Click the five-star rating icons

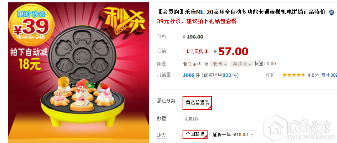(x=293, y=75)
